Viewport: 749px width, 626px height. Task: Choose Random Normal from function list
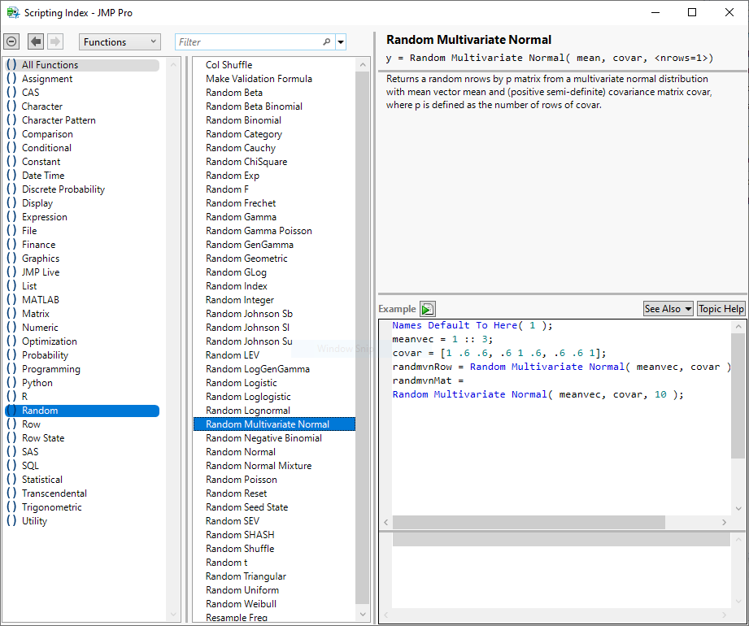(241, 452)
